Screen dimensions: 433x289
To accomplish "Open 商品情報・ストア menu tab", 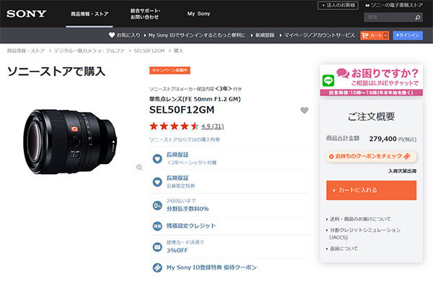I will coord(89,14).
